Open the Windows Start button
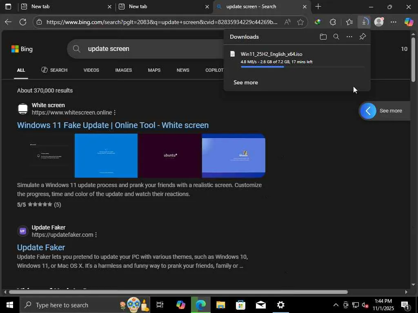This screenshot has width=418, height=313. (x=10, y=305)
